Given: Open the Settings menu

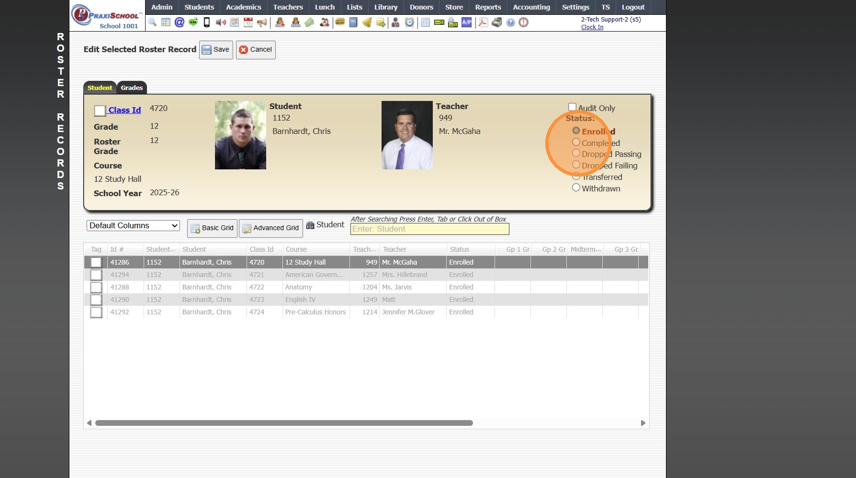Looking at the screenshot, I should pos(575,7).
